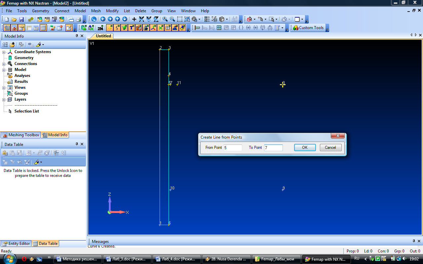Toggle the Meshing Toolbox pane toolbar icon
This screenshot has width=423, height=264.
14,28
